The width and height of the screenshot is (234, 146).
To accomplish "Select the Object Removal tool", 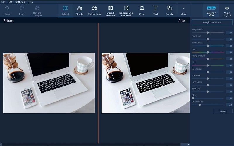I will tap(110, 8).
